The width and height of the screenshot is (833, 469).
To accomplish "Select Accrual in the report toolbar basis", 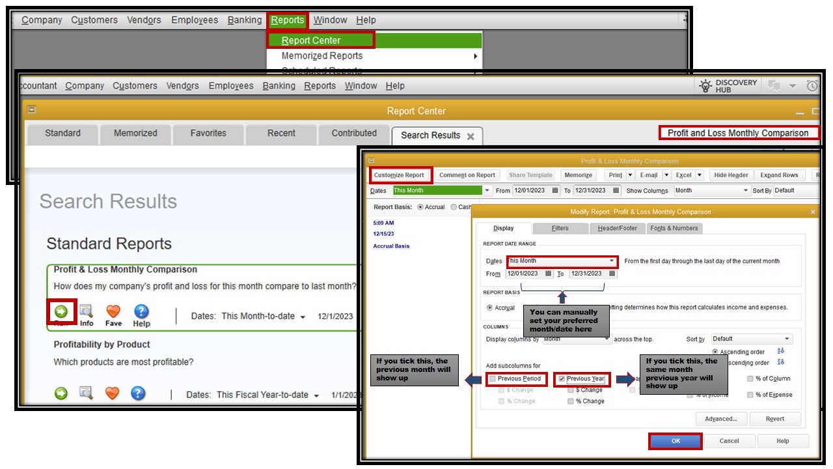I will click(420, 207).
